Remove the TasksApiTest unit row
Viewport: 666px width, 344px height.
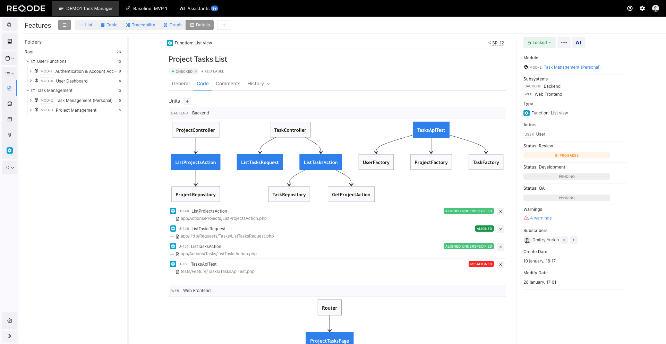point(500,265)
